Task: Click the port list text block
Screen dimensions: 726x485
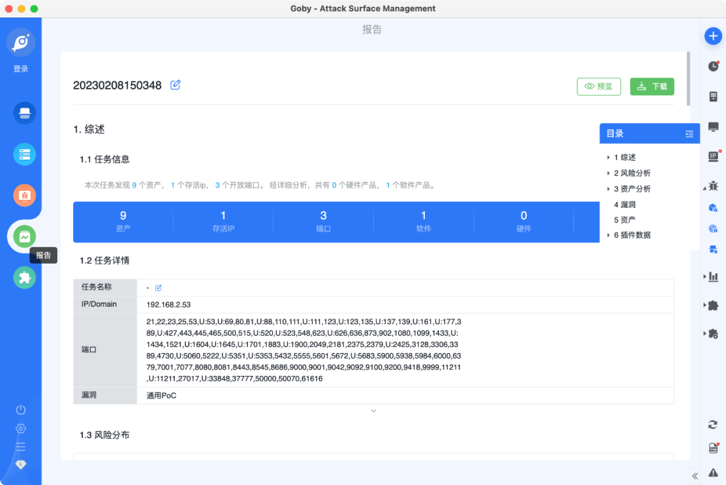Action: 304,350
